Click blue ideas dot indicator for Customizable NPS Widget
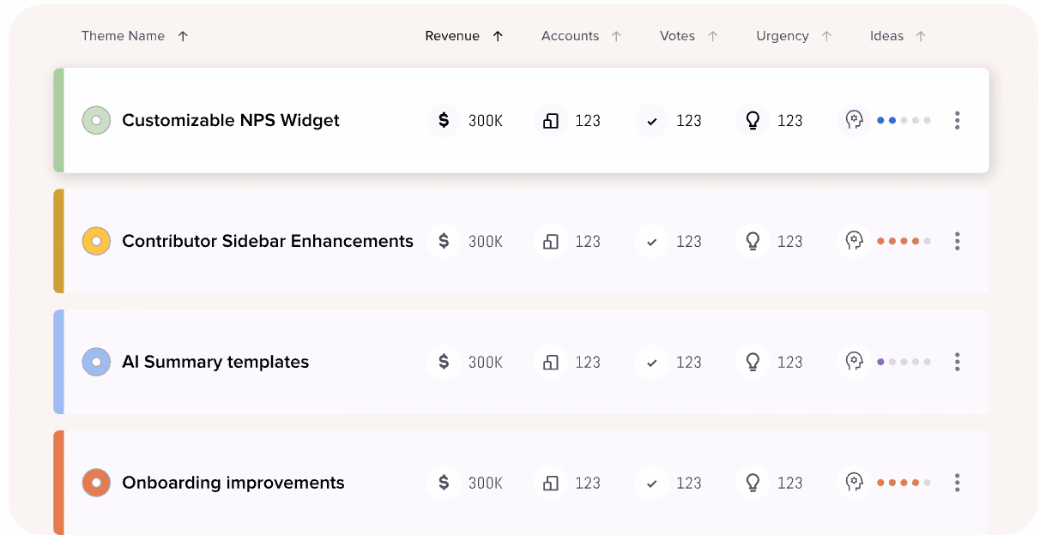 904,120
